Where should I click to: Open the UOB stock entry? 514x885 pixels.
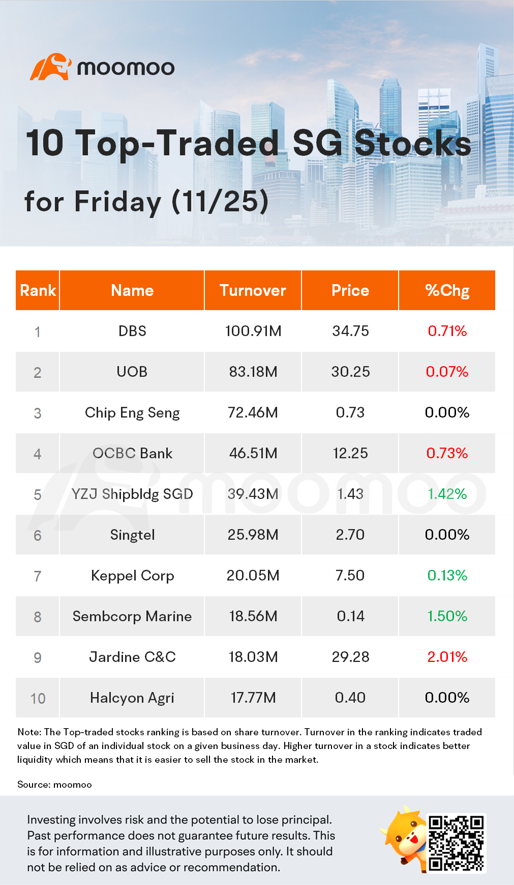[x=132, y=372]
